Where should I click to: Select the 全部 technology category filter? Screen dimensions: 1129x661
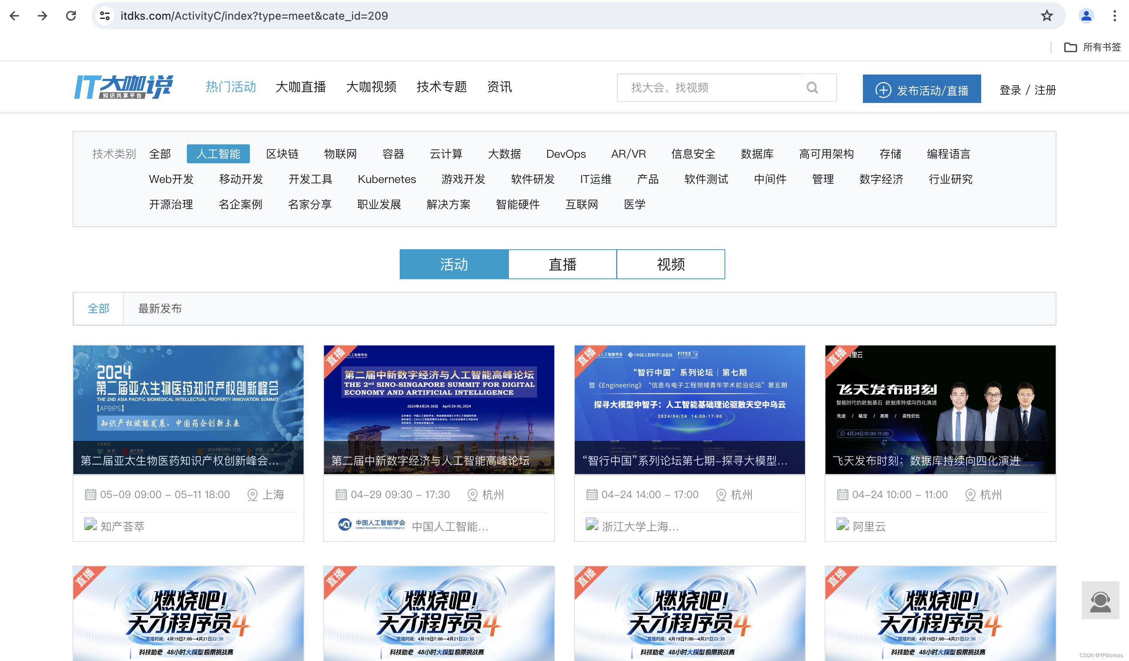(x=160, y=154)
